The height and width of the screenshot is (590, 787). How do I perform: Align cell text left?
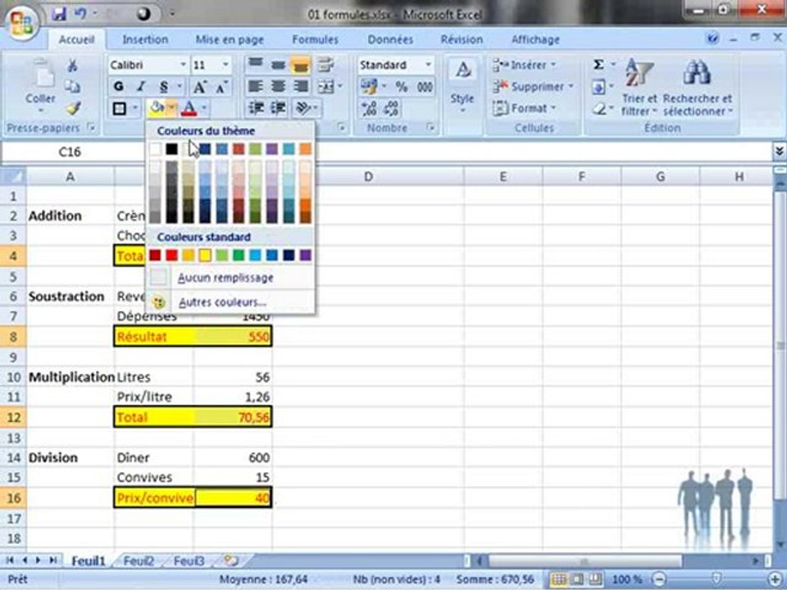coord(256,86)
